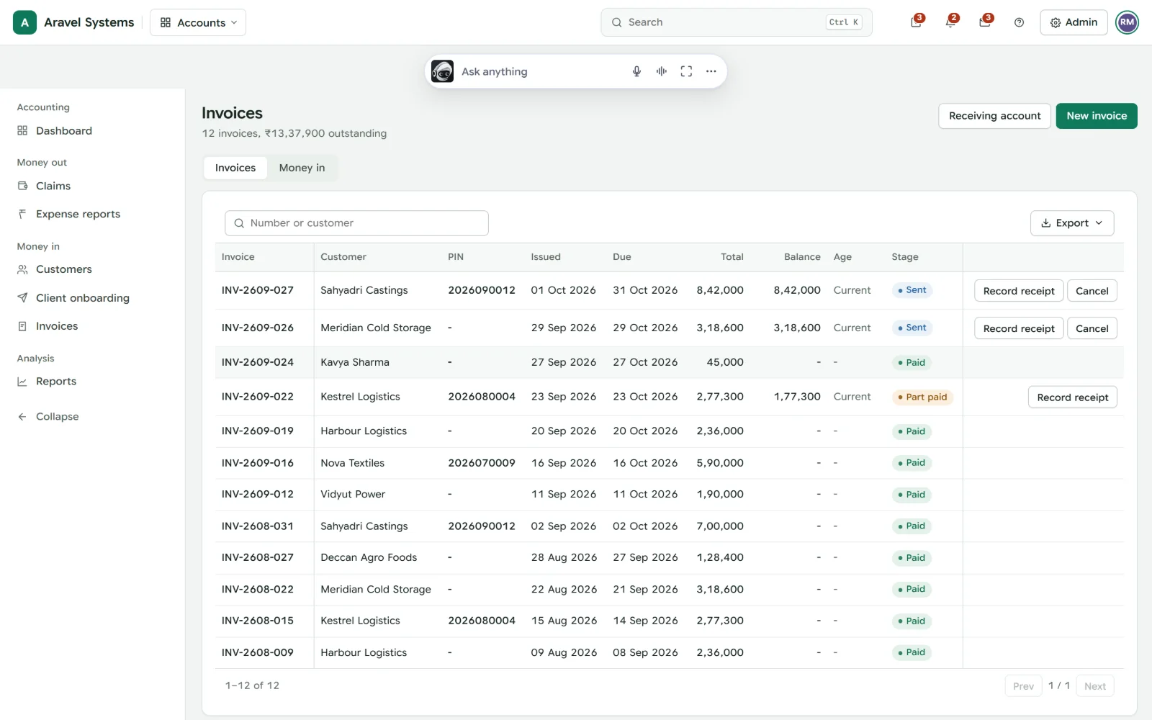Open invoice INV-2608-031
This screenshot has height=720, width=1152.
pyautogui.click(x=258, y=526)
